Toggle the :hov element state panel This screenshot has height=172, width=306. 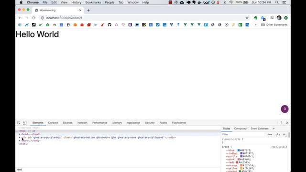coord(269,134)
